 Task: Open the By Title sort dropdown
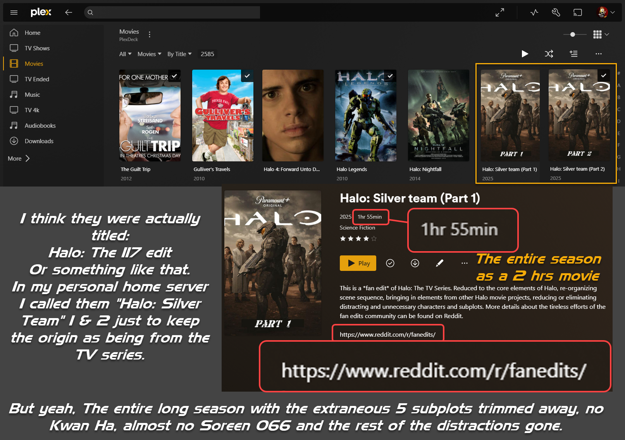179,54
